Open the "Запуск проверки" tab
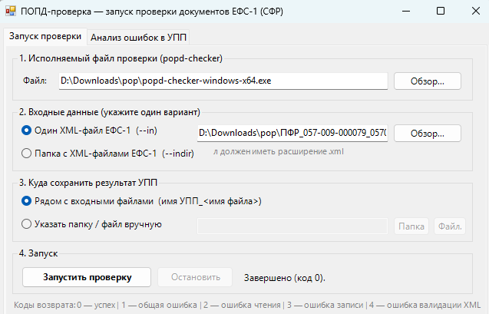The image size is (489, 314). click(x=45, y=37)
